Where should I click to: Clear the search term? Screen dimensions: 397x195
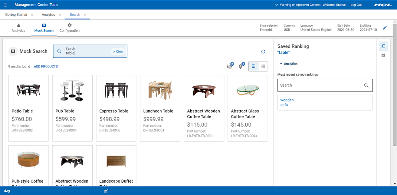[x=118, y=51]
